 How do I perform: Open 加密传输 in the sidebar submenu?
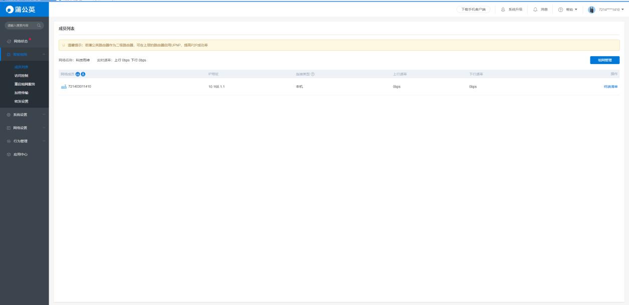click(x=21, y=93)
